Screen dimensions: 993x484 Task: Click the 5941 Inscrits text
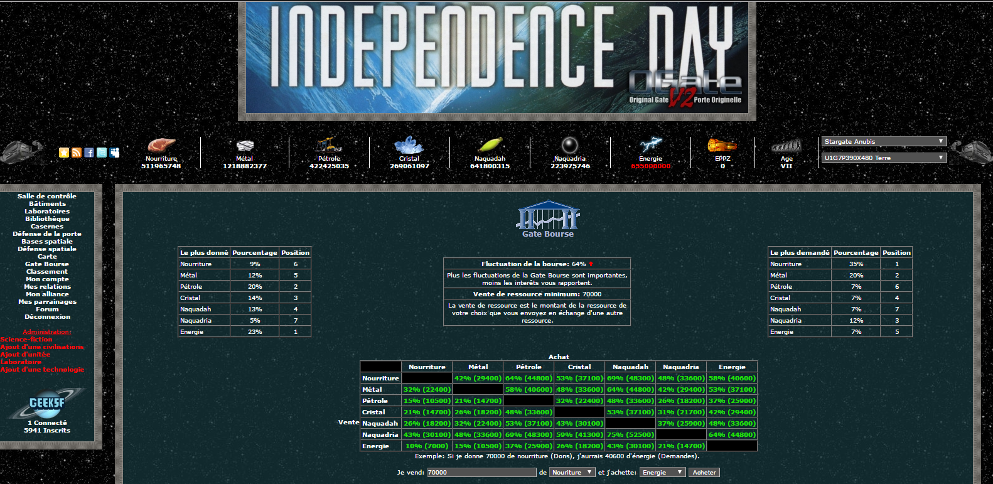[x=47, y=430]
